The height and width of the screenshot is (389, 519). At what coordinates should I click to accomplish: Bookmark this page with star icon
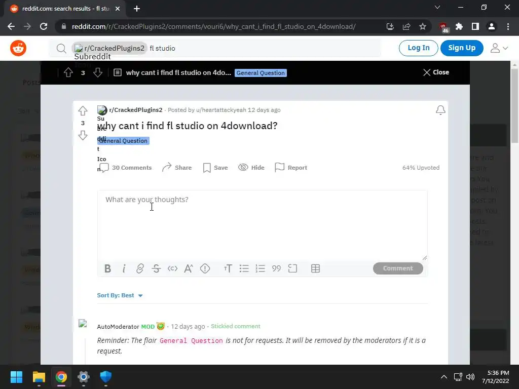click(423, 26)
